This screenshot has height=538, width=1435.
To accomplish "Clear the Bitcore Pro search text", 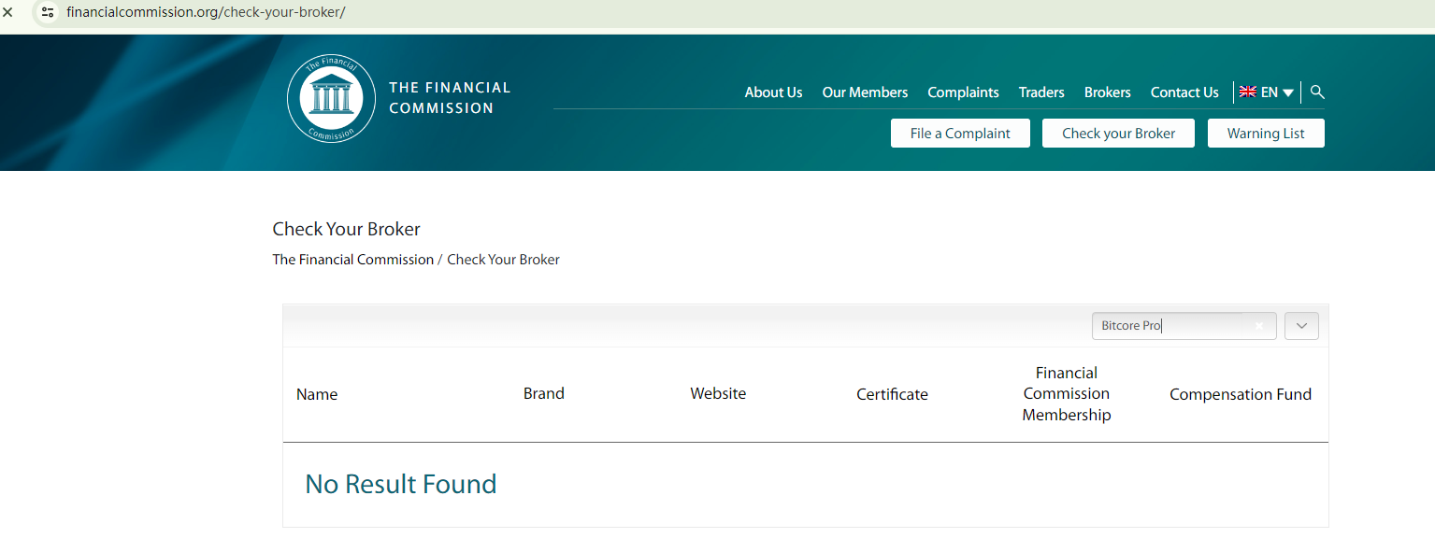I will tap(1258, 326).
